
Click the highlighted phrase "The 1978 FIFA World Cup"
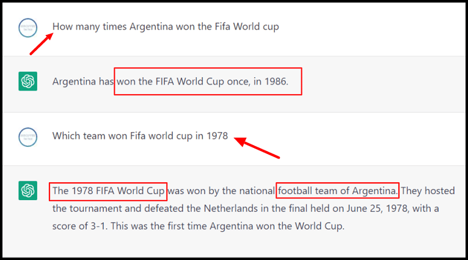tap(109, 191)
